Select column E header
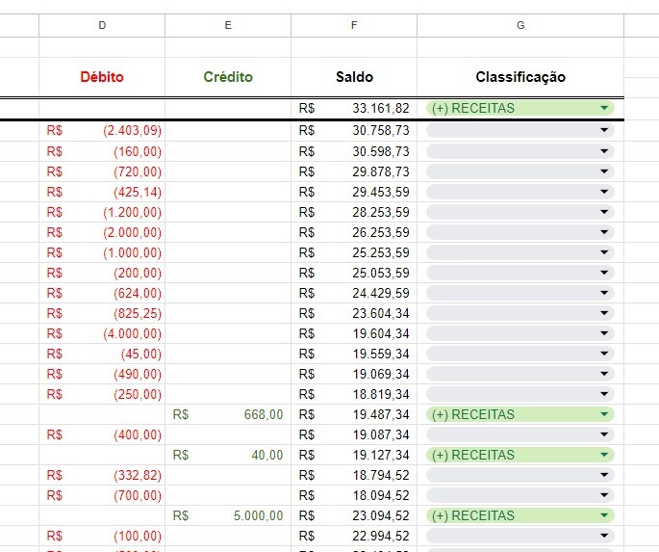This screenshot has width=659, height=552. pos(228,25)
